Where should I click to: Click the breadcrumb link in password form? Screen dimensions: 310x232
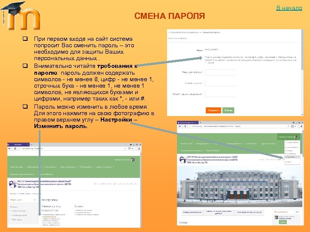(x=185, y=32)
